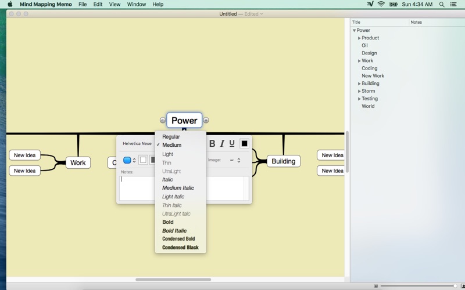Open the Image popup selector
This screenshot has height=290, width=465.
point(235,160)
